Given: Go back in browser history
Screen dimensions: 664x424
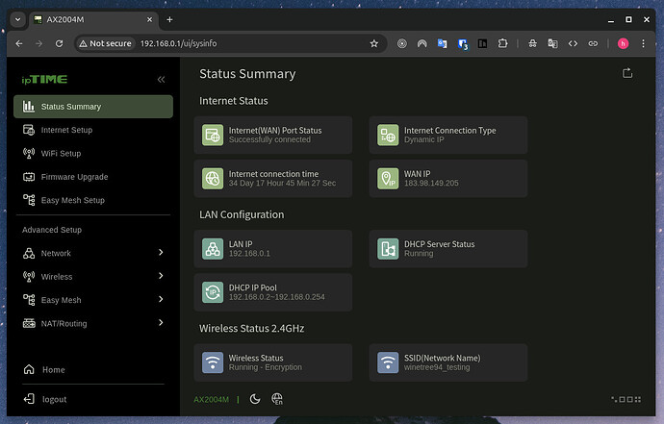Looking at the screenshot, I should point(19,43).
